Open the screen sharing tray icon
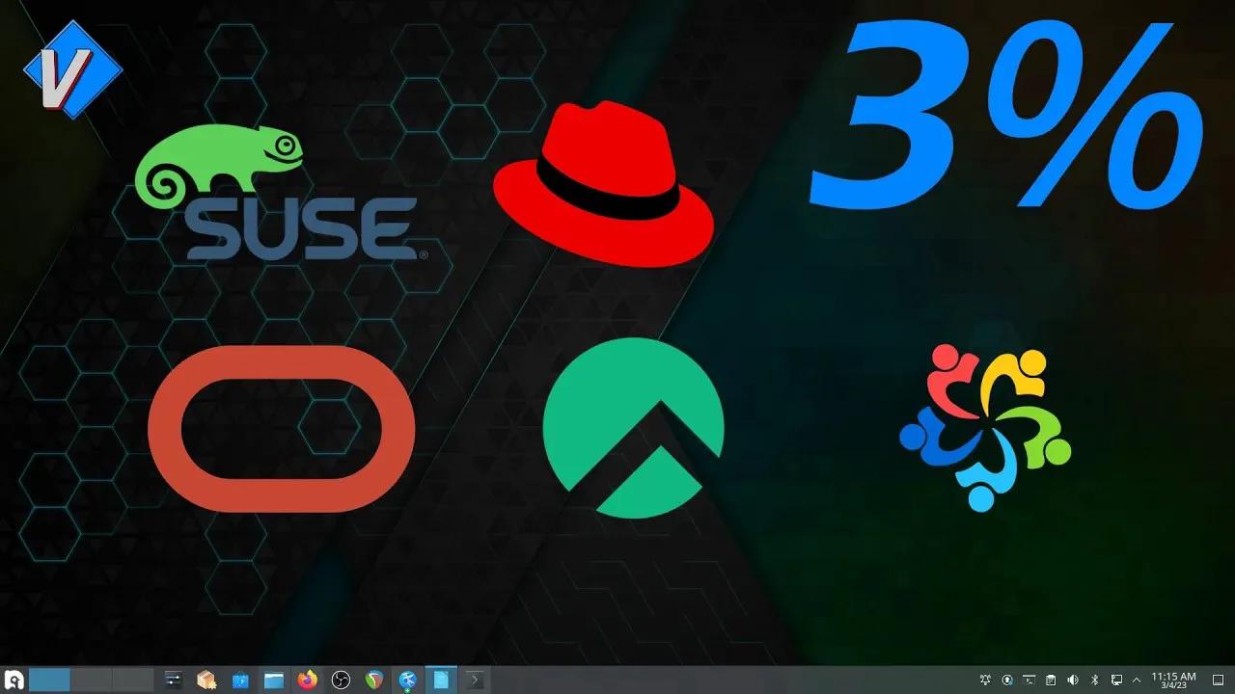Image resolution: width=1235 pixels, height=694 pixels. pyautogui.click(x=1116, y=680)
